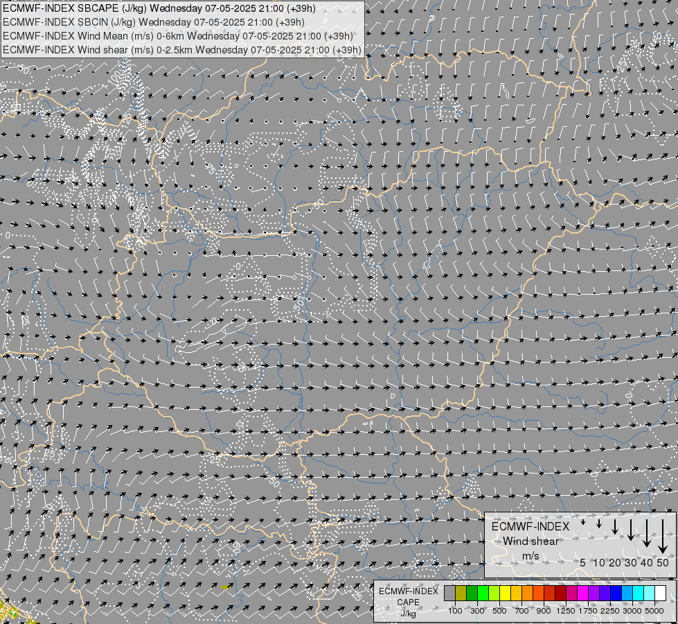Click the '100' value under CAPE colorbar
The image size is (678, 624).
[x=455, y=611]
